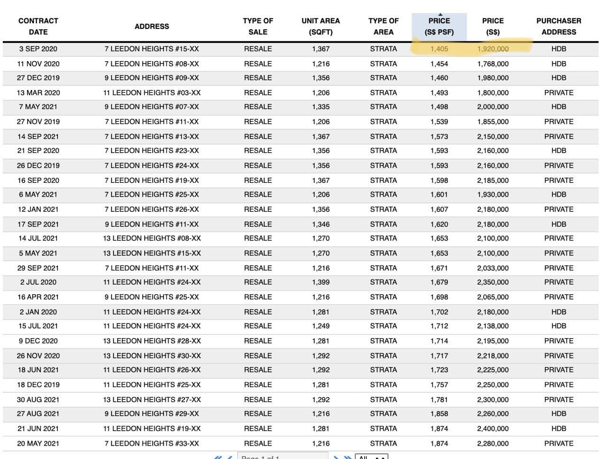
Task: Sort table by Address column header
Action: coord(152,27)
